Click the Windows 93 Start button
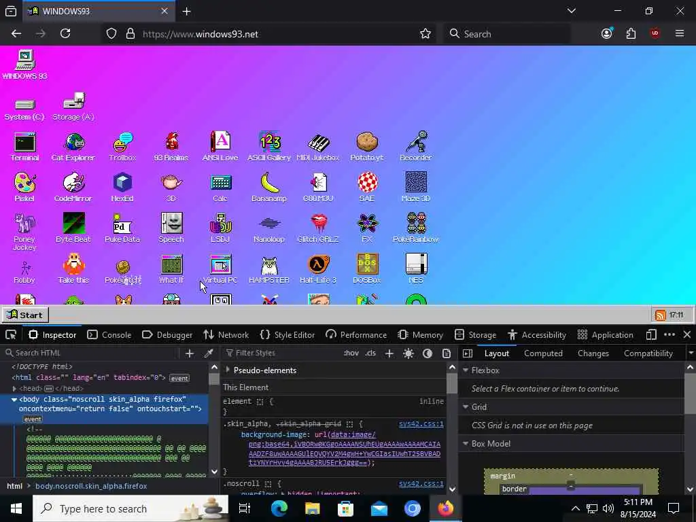This screenshot has height=522, width=696. 25,315
